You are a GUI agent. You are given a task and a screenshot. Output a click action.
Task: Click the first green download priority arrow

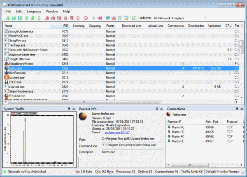point(7,18)
